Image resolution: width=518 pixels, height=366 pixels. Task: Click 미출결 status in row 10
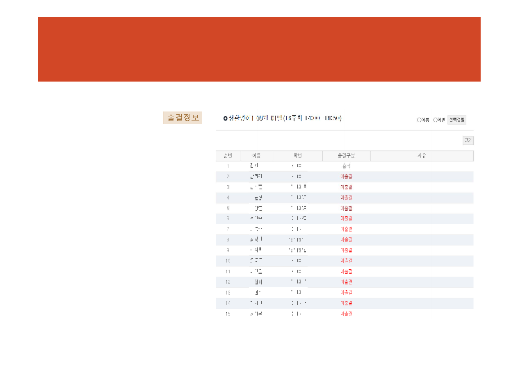pos(346,261)
